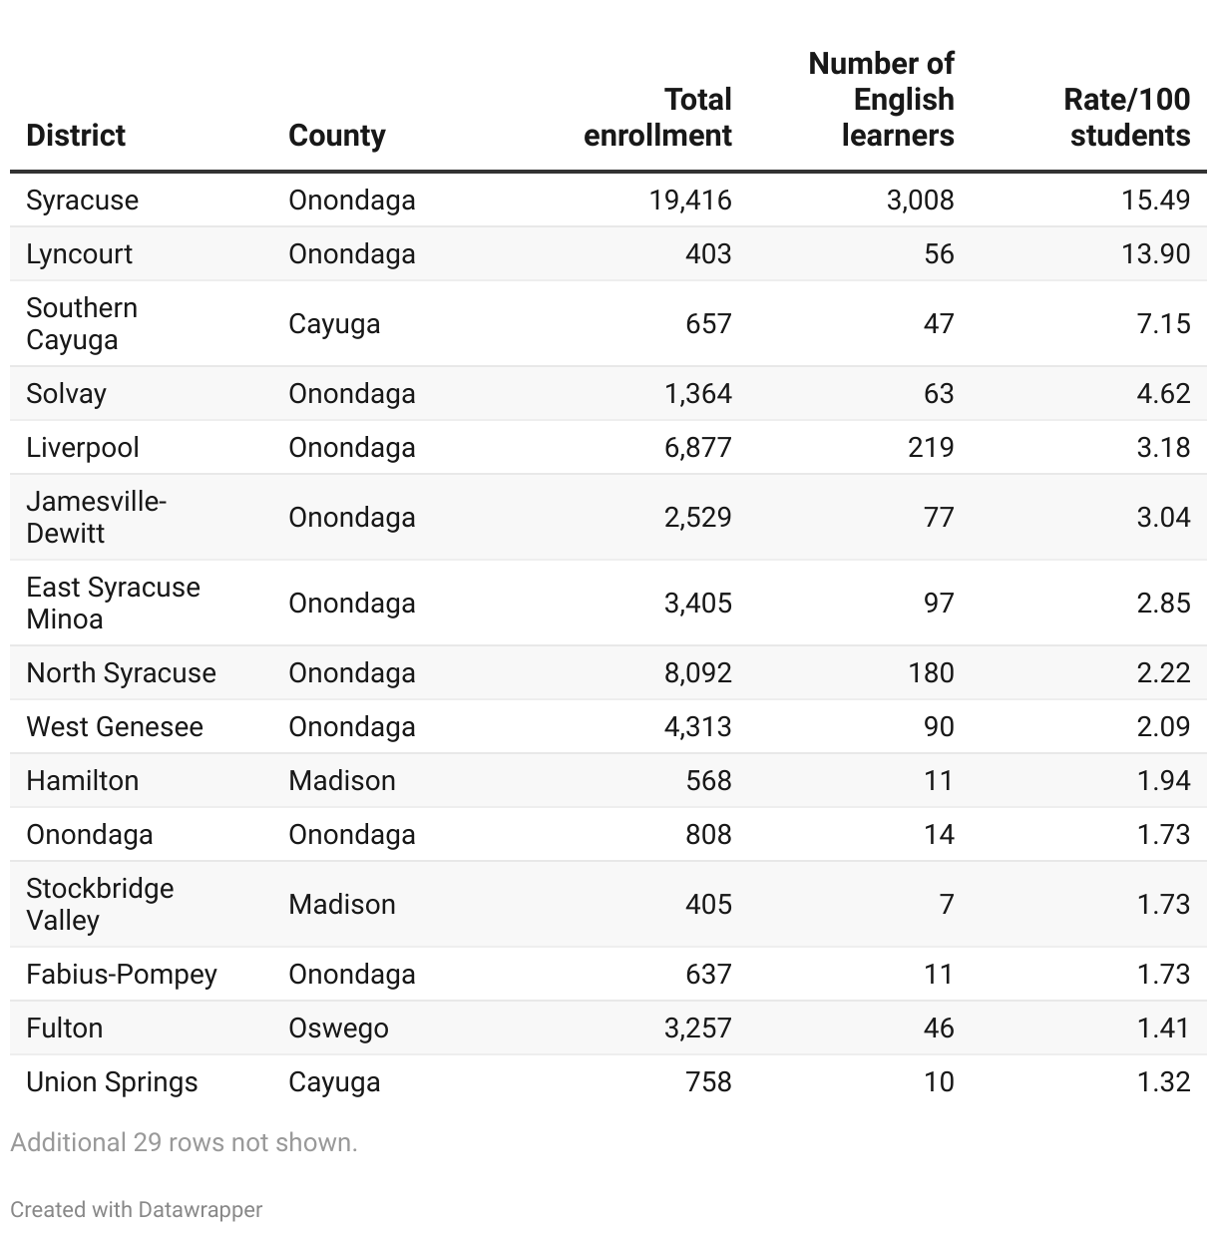Screen dimensions: 1217x1233
Task: Click Hamilton's Madison county cell
Action: tap(342, 780)
